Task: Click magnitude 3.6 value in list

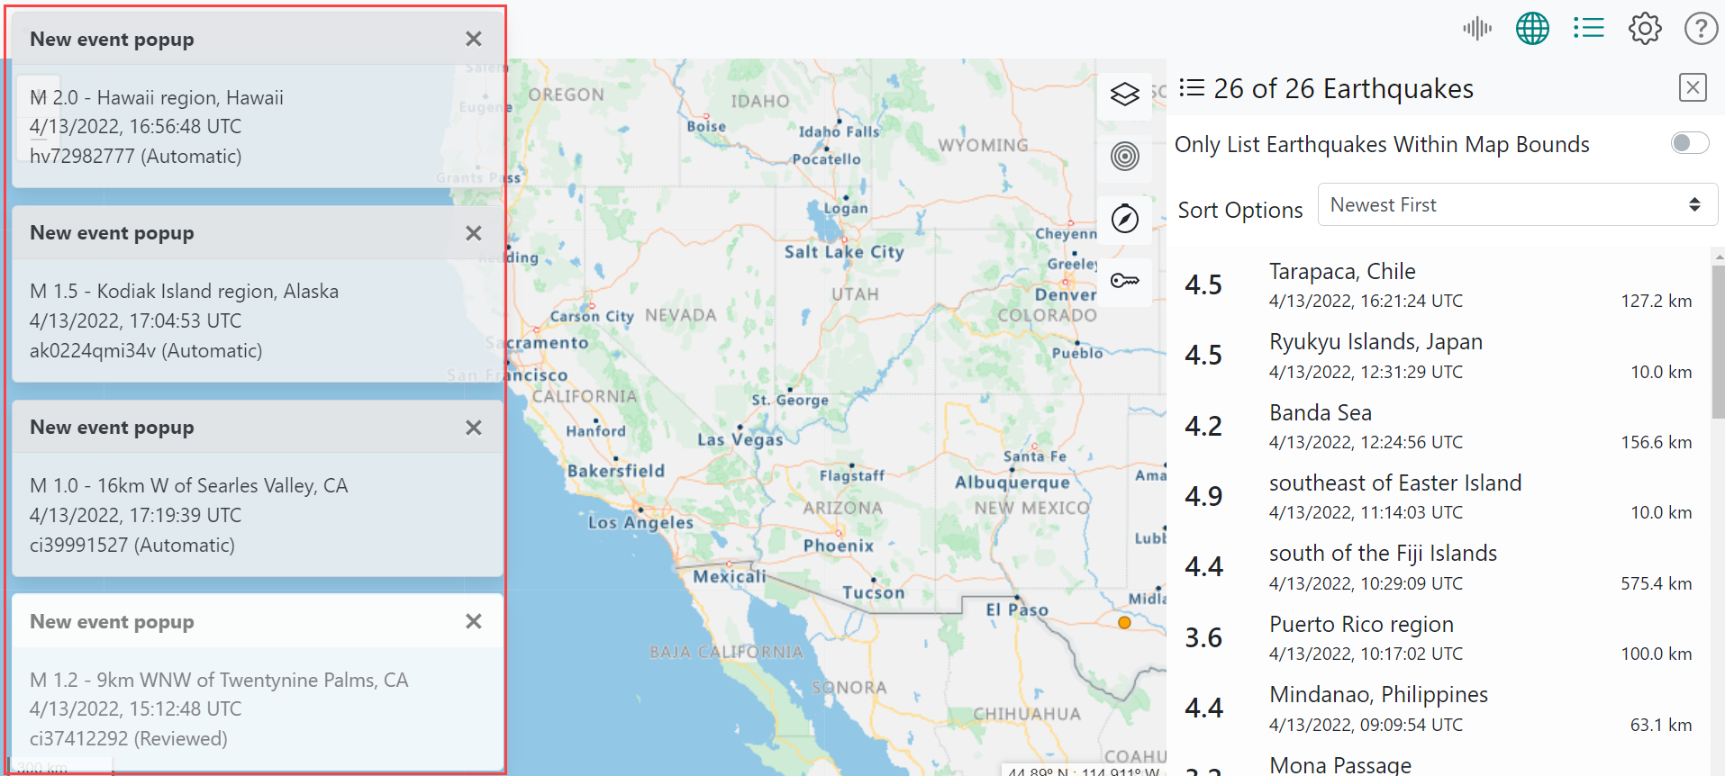Action: click(1203, 637)
